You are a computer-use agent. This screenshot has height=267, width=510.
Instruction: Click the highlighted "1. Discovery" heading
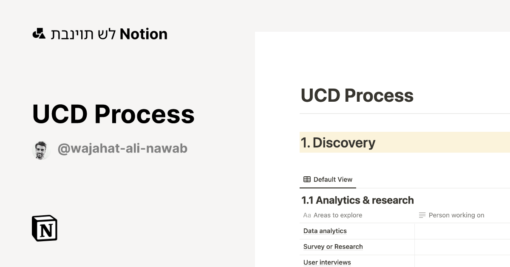[339, 142]
